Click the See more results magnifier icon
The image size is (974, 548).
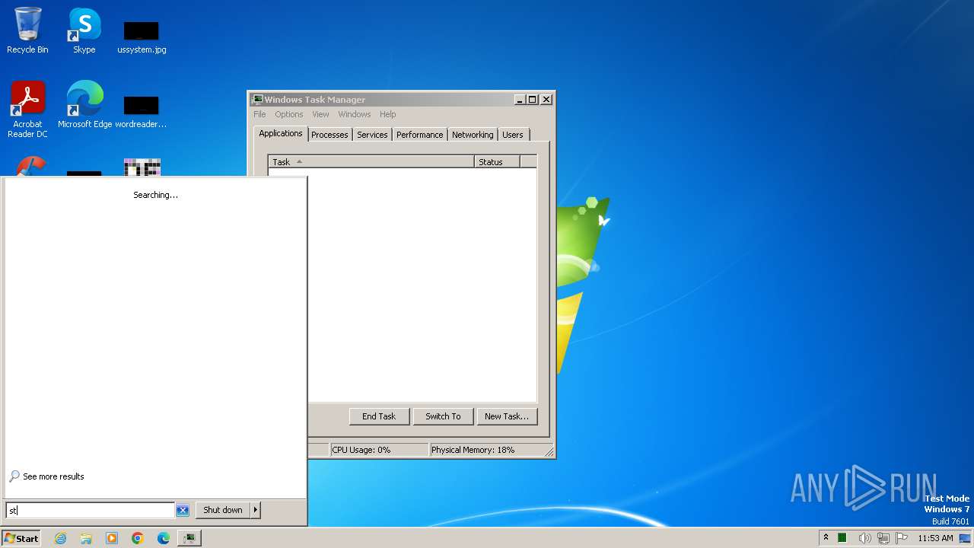tap(14, 476)
